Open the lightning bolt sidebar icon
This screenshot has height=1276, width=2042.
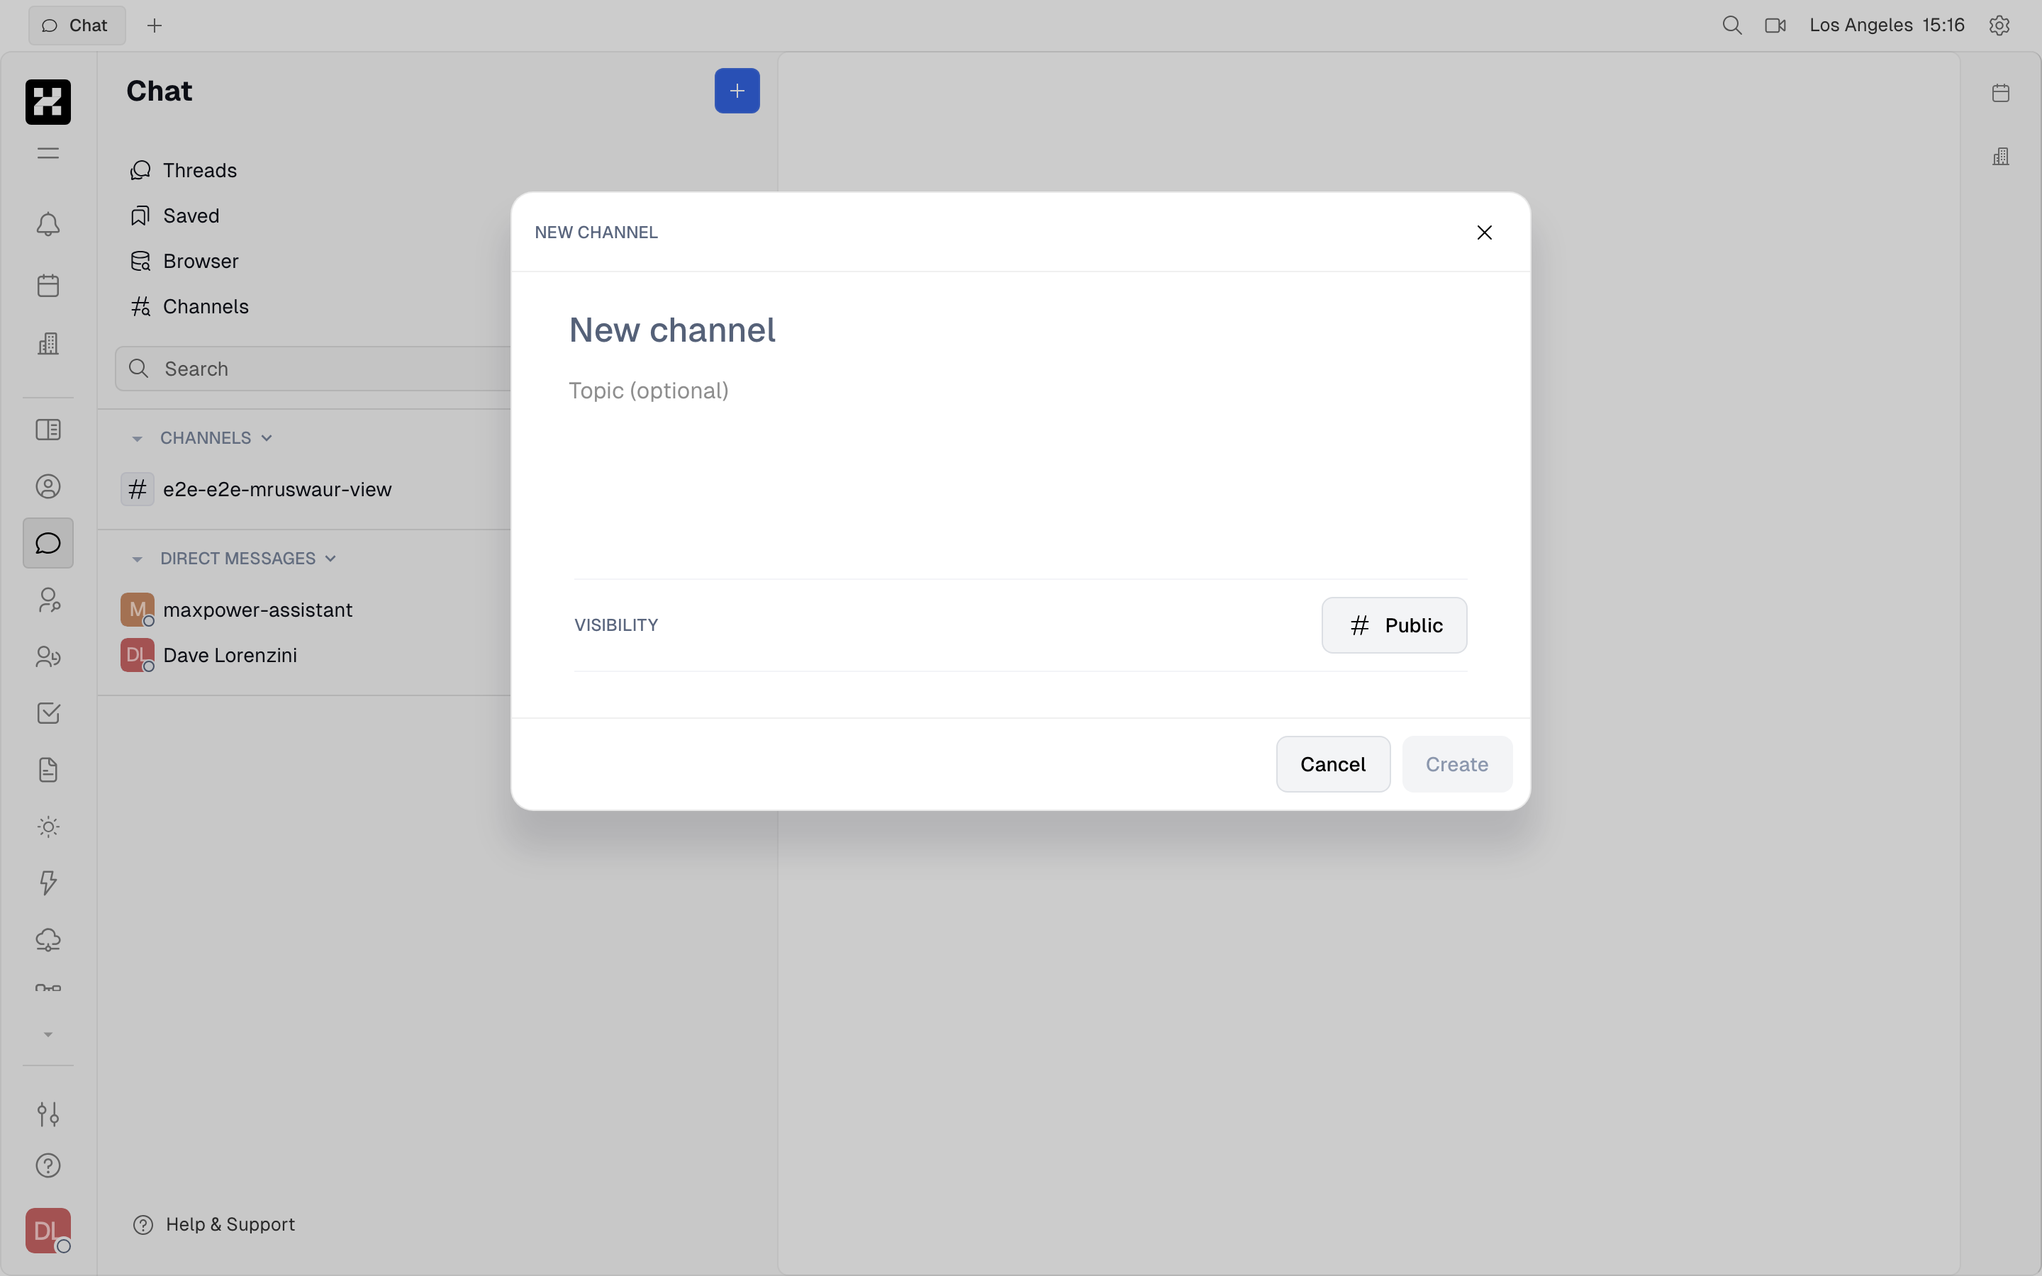48,883
